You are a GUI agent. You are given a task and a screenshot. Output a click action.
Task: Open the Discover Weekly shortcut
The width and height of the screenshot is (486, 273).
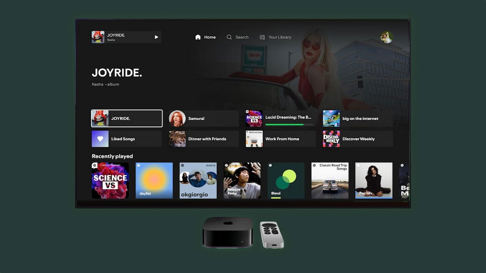[x=358, y=139]
